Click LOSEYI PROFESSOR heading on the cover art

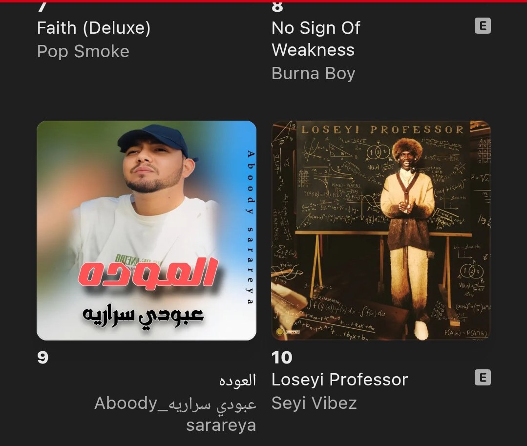pos(382,129)
